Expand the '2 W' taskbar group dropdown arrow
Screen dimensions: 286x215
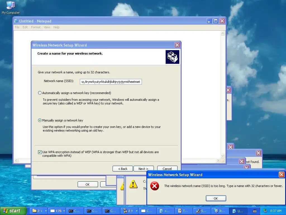pyautogui.click(x=46, y=211)
